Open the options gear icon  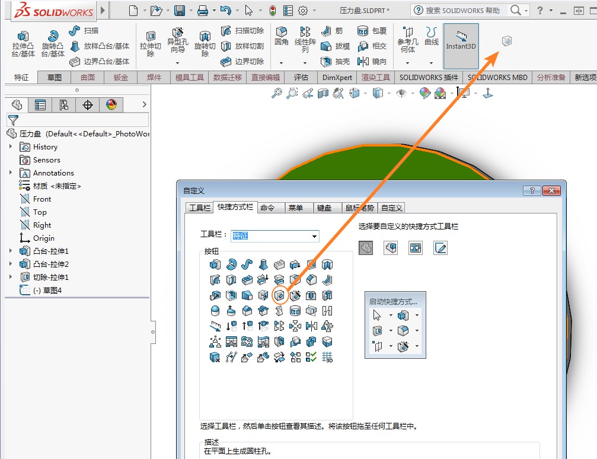point(303,10)
